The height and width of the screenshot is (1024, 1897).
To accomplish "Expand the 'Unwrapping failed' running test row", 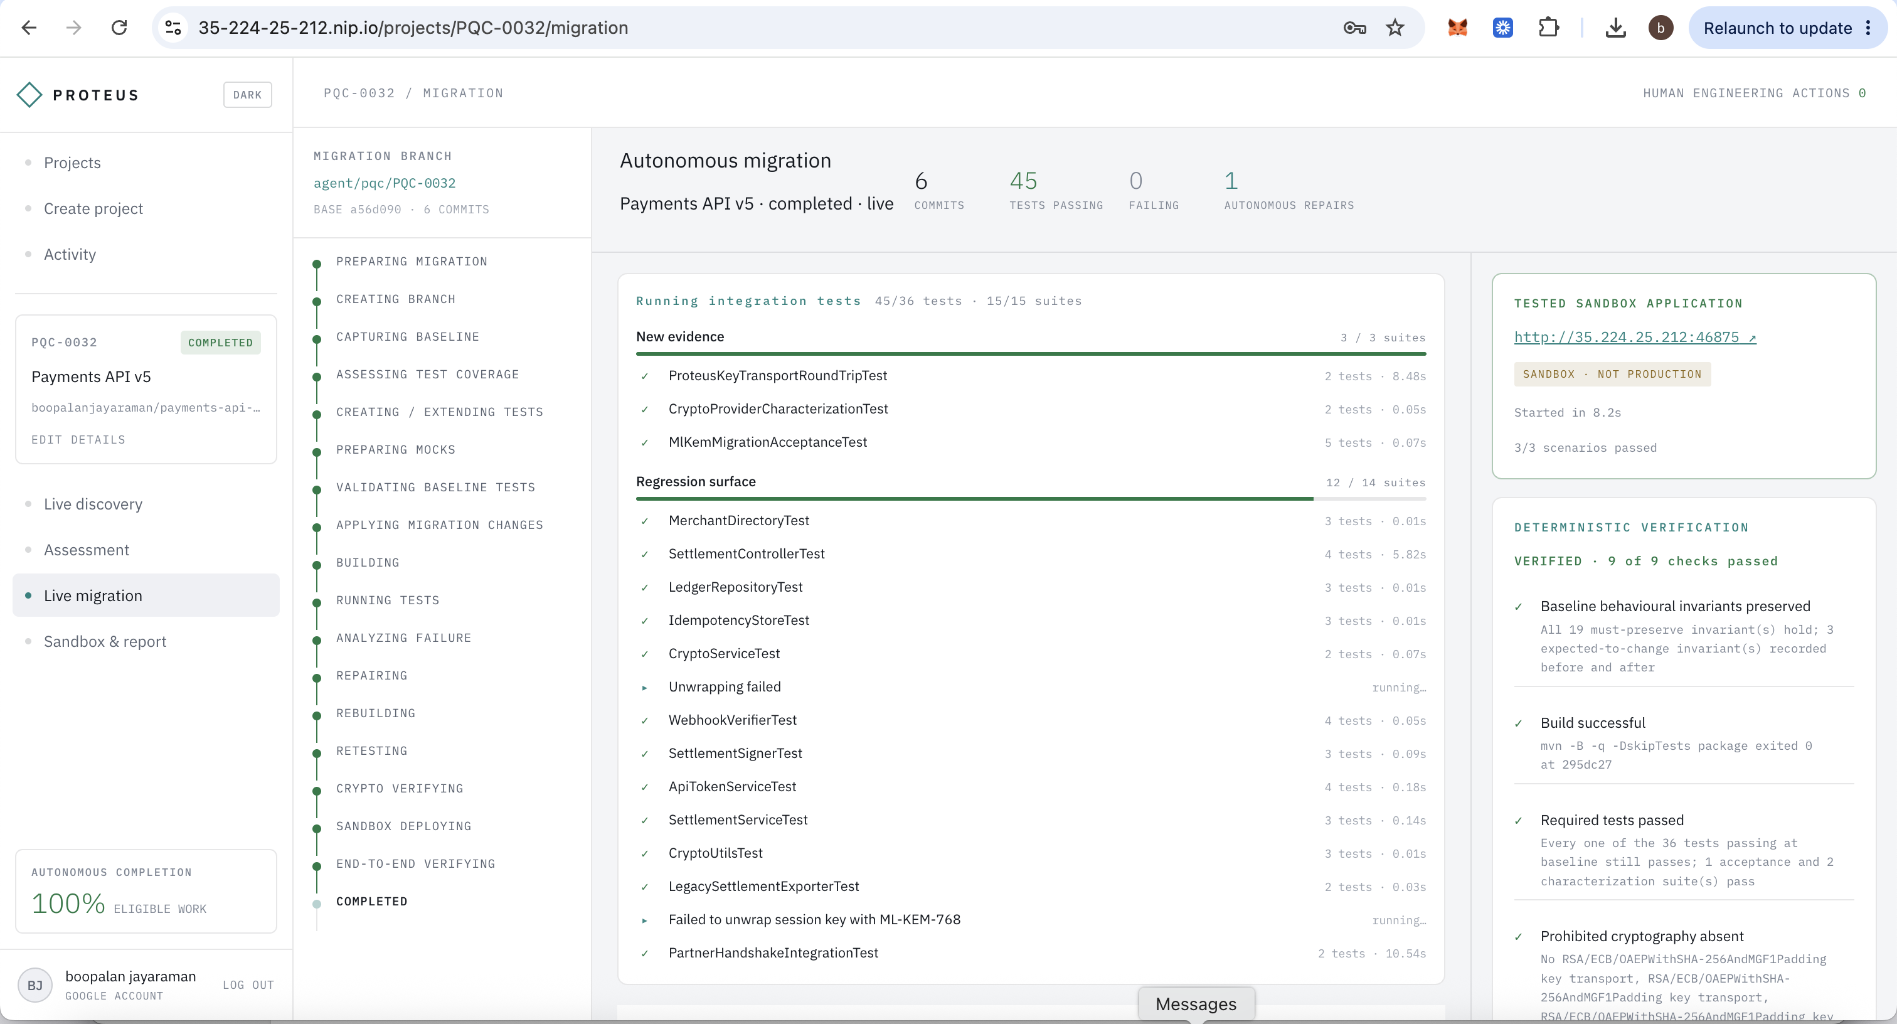I will 1031,686.
